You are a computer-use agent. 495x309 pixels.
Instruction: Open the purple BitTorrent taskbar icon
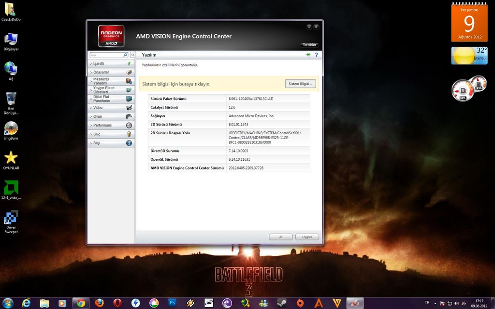pos(227,303)
